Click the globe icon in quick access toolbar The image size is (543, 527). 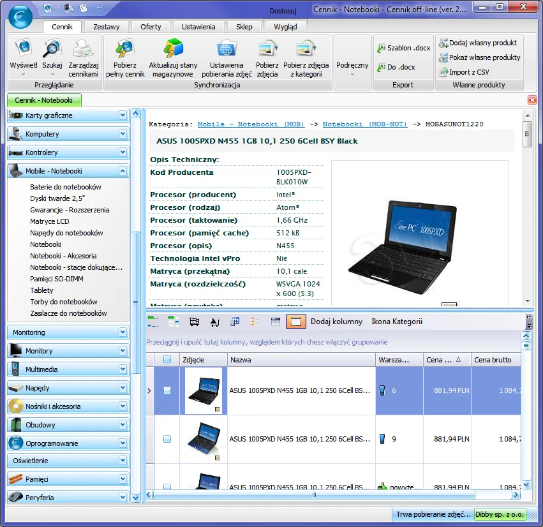point(47,8)
